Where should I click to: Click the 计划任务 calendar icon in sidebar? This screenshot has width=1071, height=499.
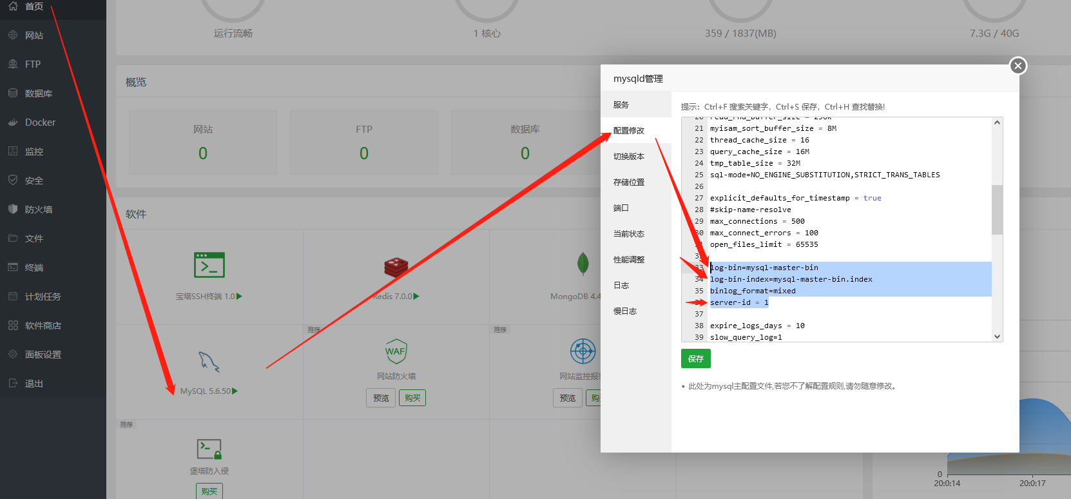(x=13, y=296)
